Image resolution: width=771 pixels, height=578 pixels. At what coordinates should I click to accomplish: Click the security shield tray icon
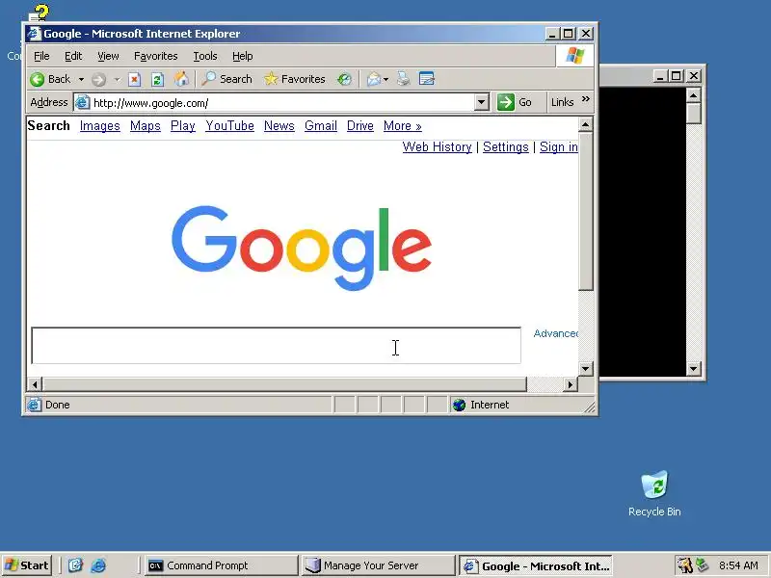pos(684,565)
